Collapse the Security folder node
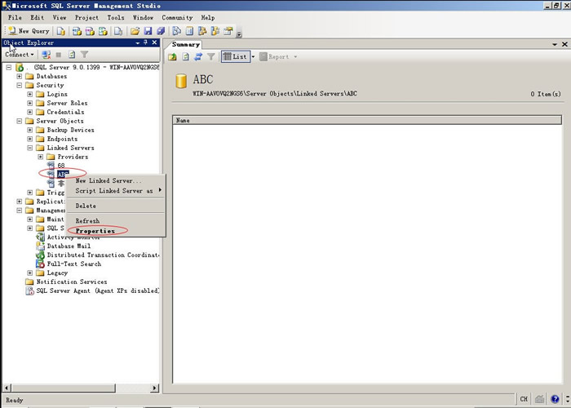Image resolution: width=571 pixels, height=408 pixels. [19, 85]
